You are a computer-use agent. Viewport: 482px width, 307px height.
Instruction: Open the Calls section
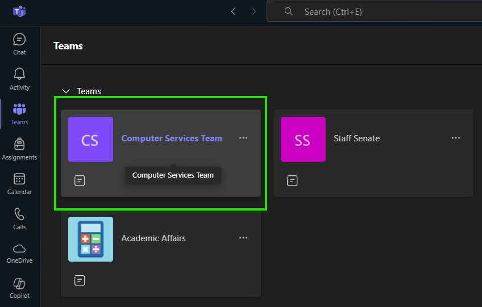click(x=19, y=219)
